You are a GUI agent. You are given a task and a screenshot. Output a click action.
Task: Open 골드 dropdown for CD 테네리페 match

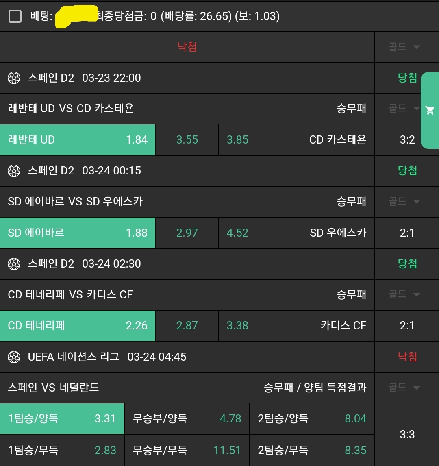click(x=404, y=294)
